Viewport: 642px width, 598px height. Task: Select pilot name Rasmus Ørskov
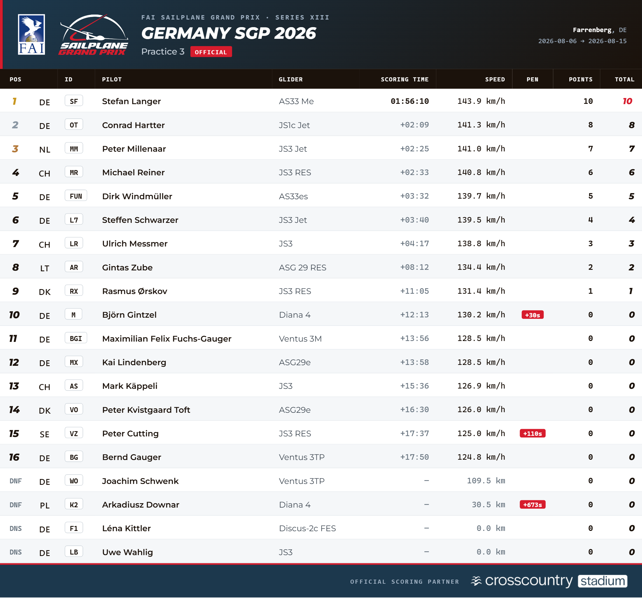135,291
